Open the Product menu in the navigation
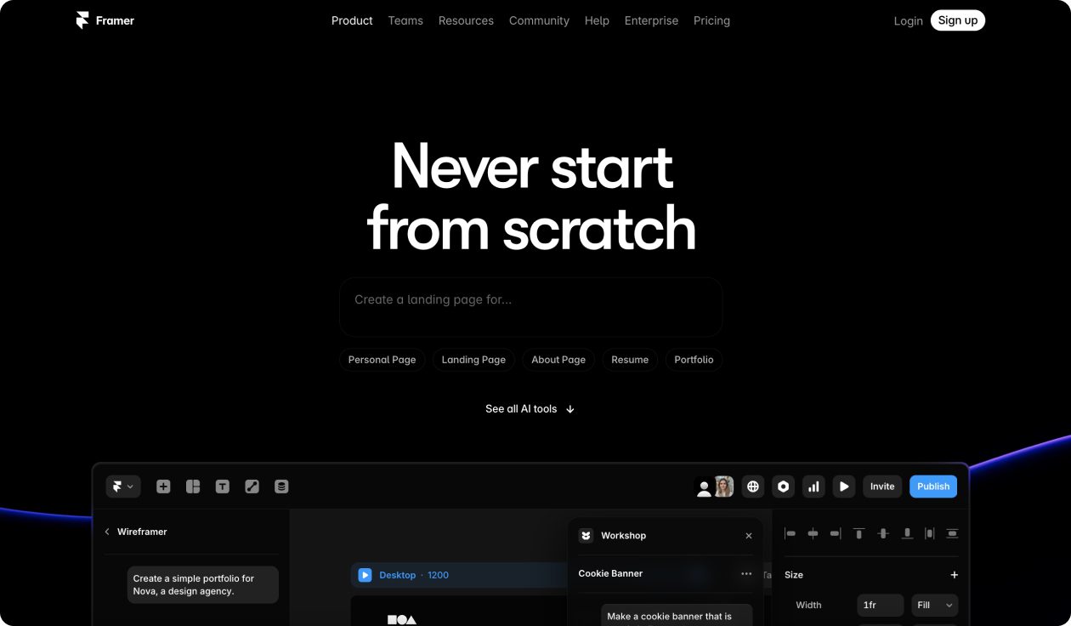Screen dimensions: 1071x626 pos(352,20)
